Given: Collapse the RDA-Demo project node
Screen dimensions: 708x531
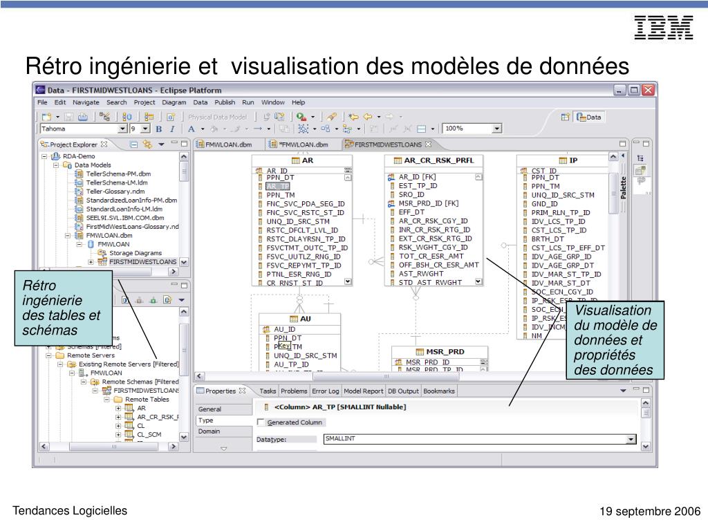Looking at the screenshot, I should coord(44,156).
